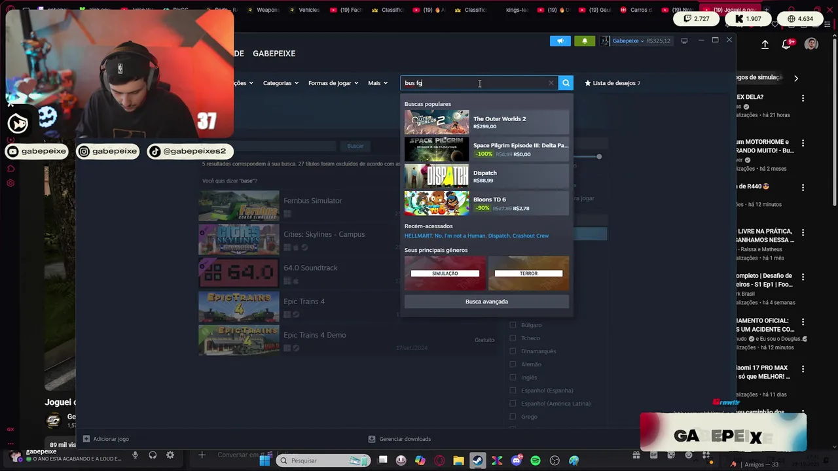This screenshot has height=471, width=838.
Task: Expand the Formas de jogar dropdown
Action: click(x=333, y=83)
